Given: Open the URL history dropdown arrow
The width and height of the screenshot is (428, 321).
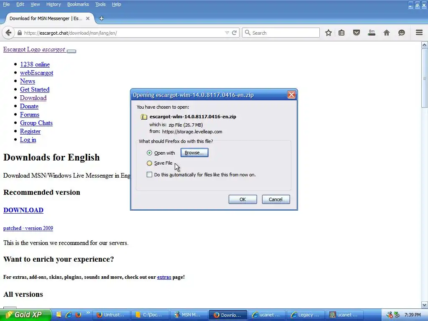Looking at the screenshot, I should click(227, 33).
